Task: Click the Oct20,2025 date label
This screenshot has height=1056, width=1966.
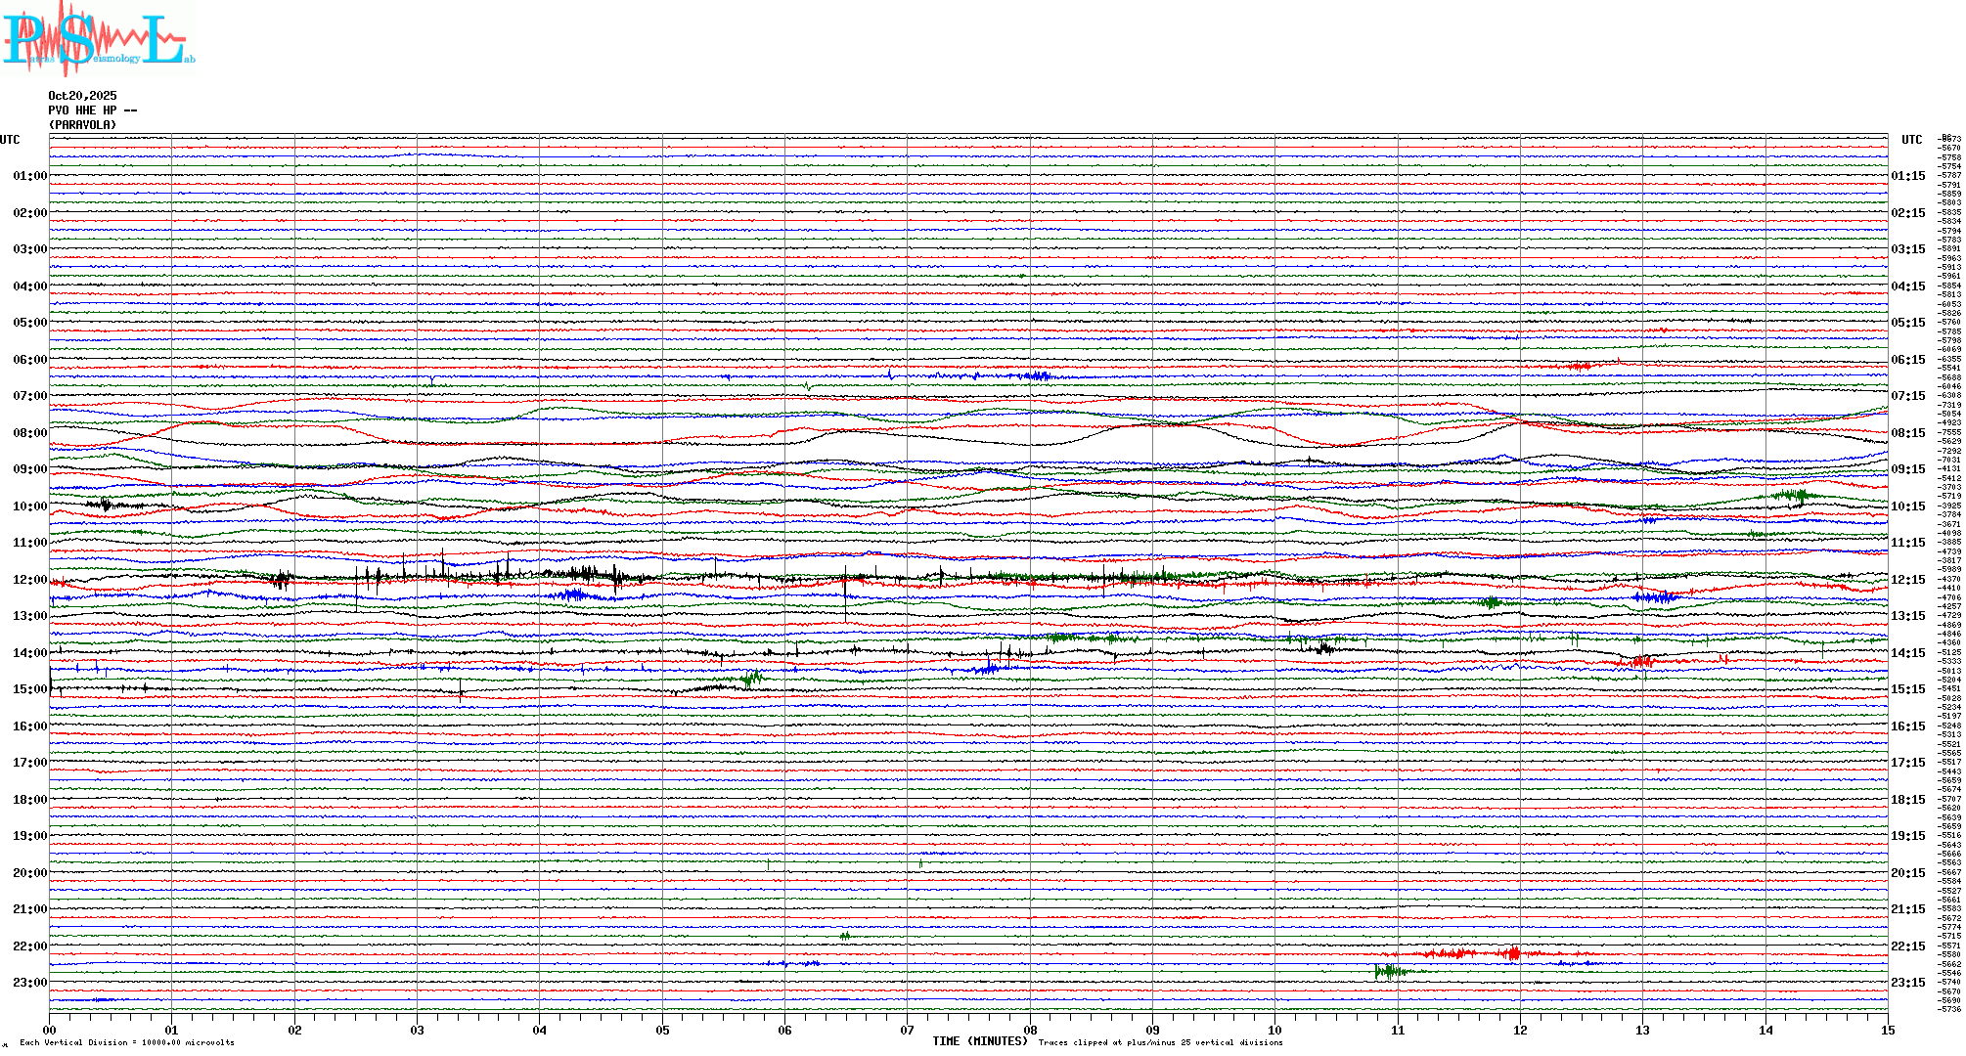Action: (82, 96)
